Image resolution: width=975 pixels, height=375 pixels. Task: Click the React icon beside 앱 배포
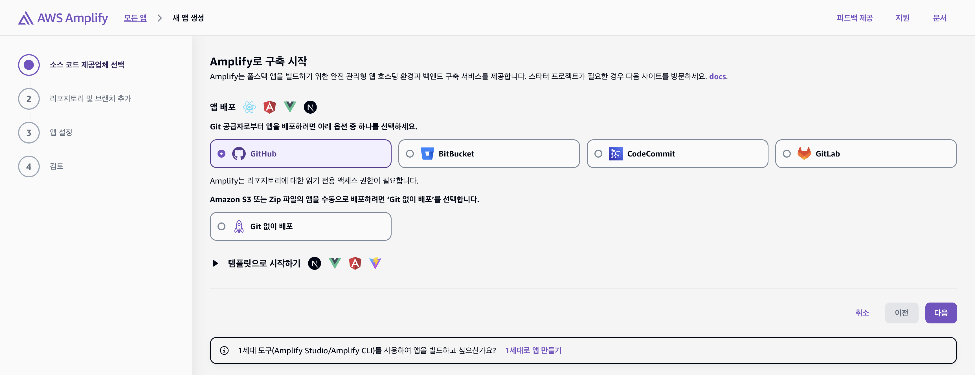[x=249, y=107]
